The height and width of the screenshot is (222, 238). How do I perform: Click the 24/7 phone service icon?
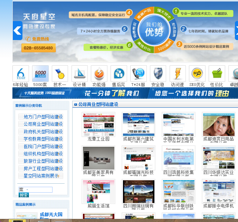coord(139,74)
